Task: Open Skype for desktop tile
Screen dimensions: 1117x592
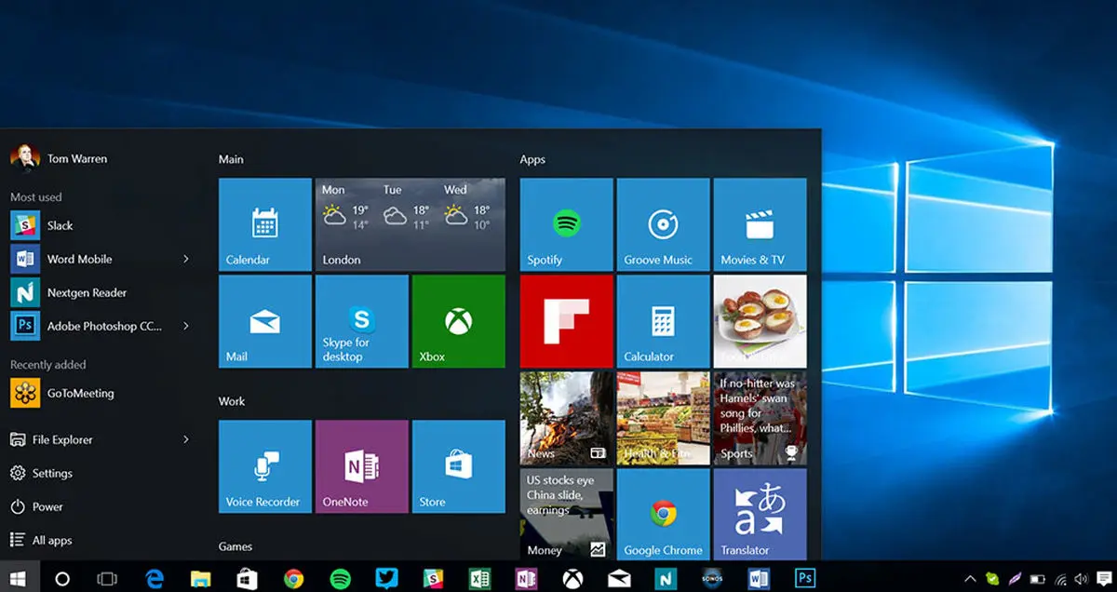Action: tap(361, 321)
